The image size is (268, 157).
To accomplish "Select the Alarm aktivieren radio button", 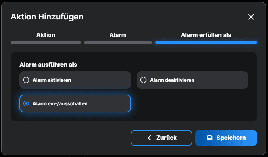I will (26, 80).
